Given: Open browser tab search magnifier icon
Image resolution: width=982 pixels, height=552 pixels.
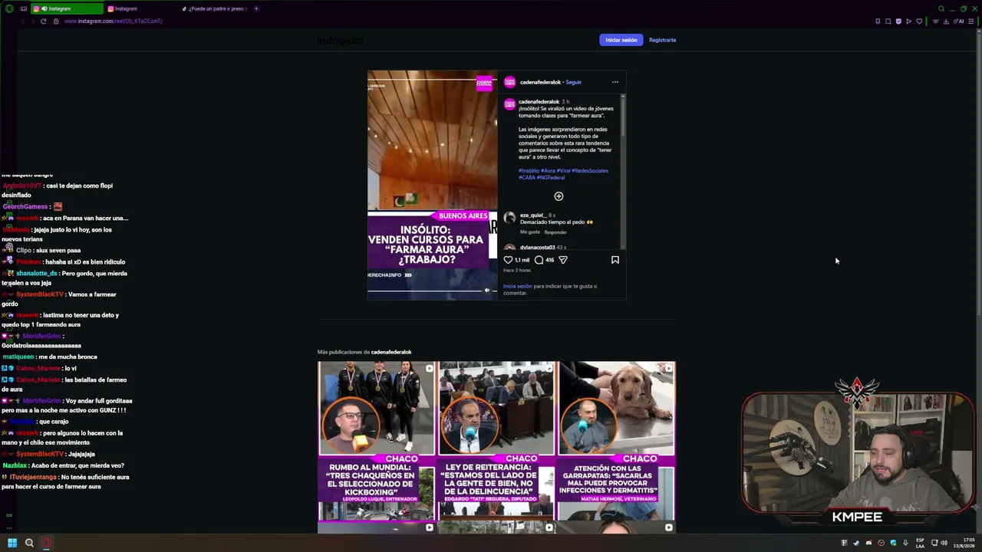Looking at the screenshot, I should point(941,8).
